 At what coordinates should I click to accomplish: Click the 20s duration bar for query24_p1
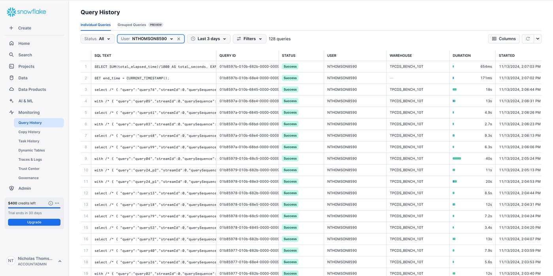click(455, 181)
